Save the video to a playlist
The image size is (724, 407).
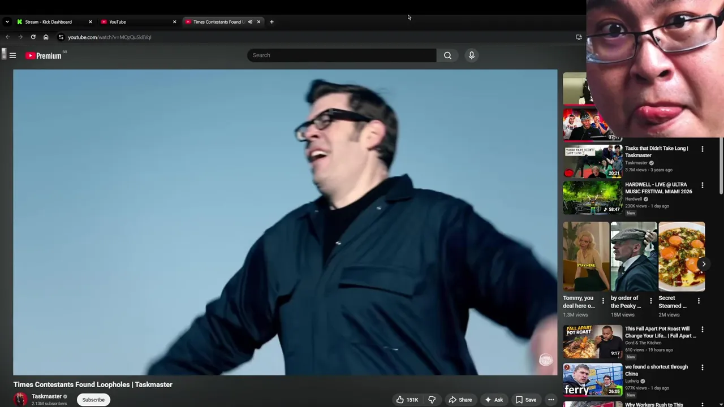pyautogui.click(x=525, y=400)
